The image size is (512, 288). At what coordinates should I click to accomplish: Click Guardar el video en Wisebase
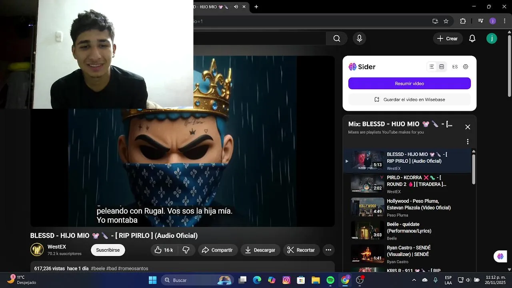(x=409, y=100)
